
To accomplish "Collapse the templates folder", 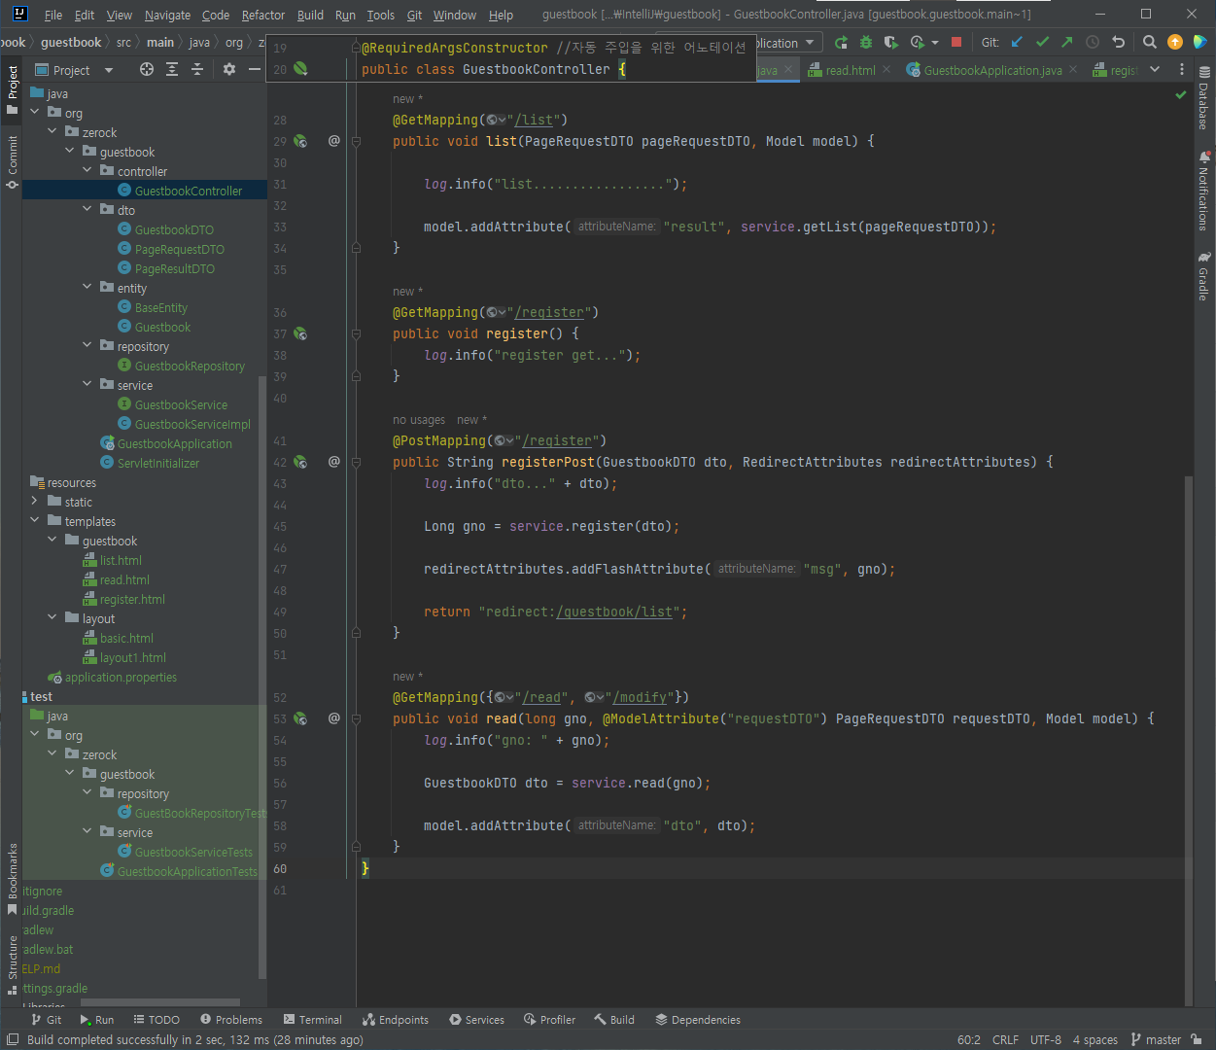I will (x=35, y=520).
